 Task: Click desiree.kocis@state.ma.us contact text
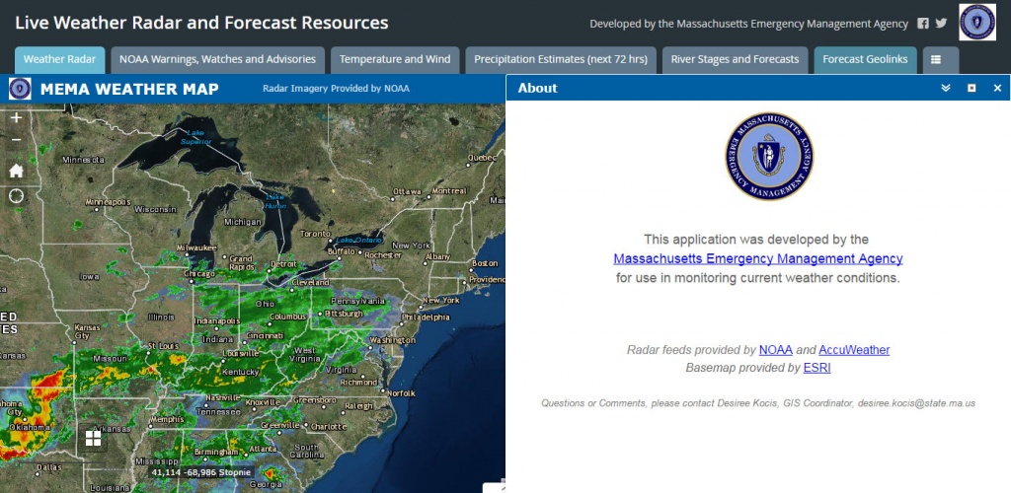coord(916,403)
